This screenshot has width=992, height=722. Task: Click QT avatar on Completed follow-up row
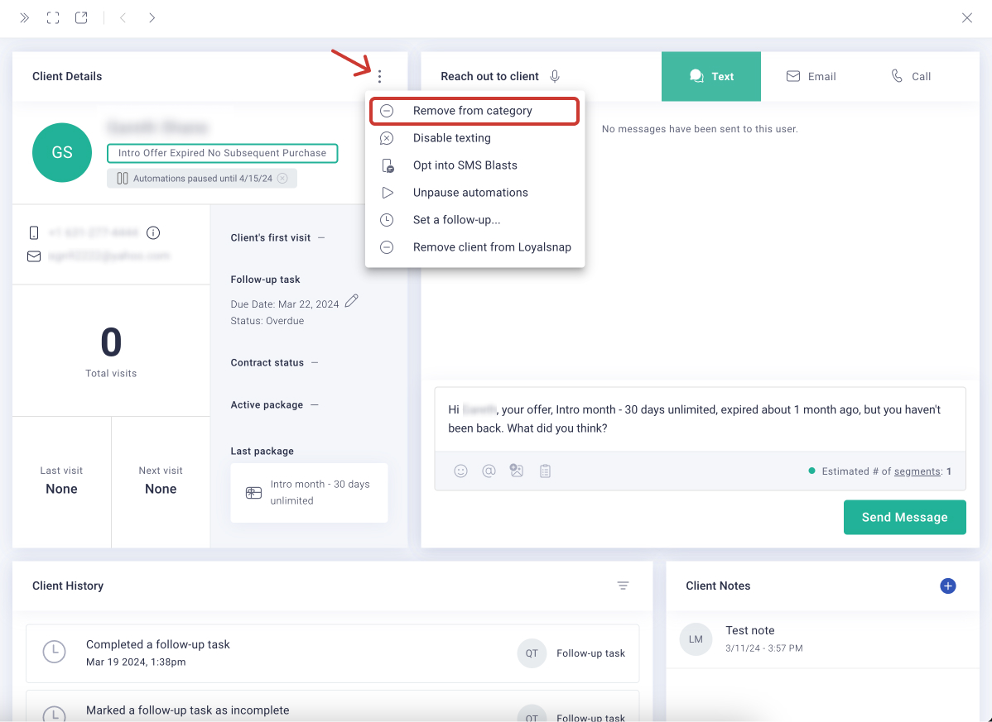coord(532,653)
